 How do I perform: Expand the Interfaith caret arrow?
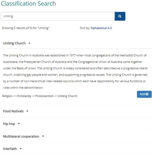(21, 149)
